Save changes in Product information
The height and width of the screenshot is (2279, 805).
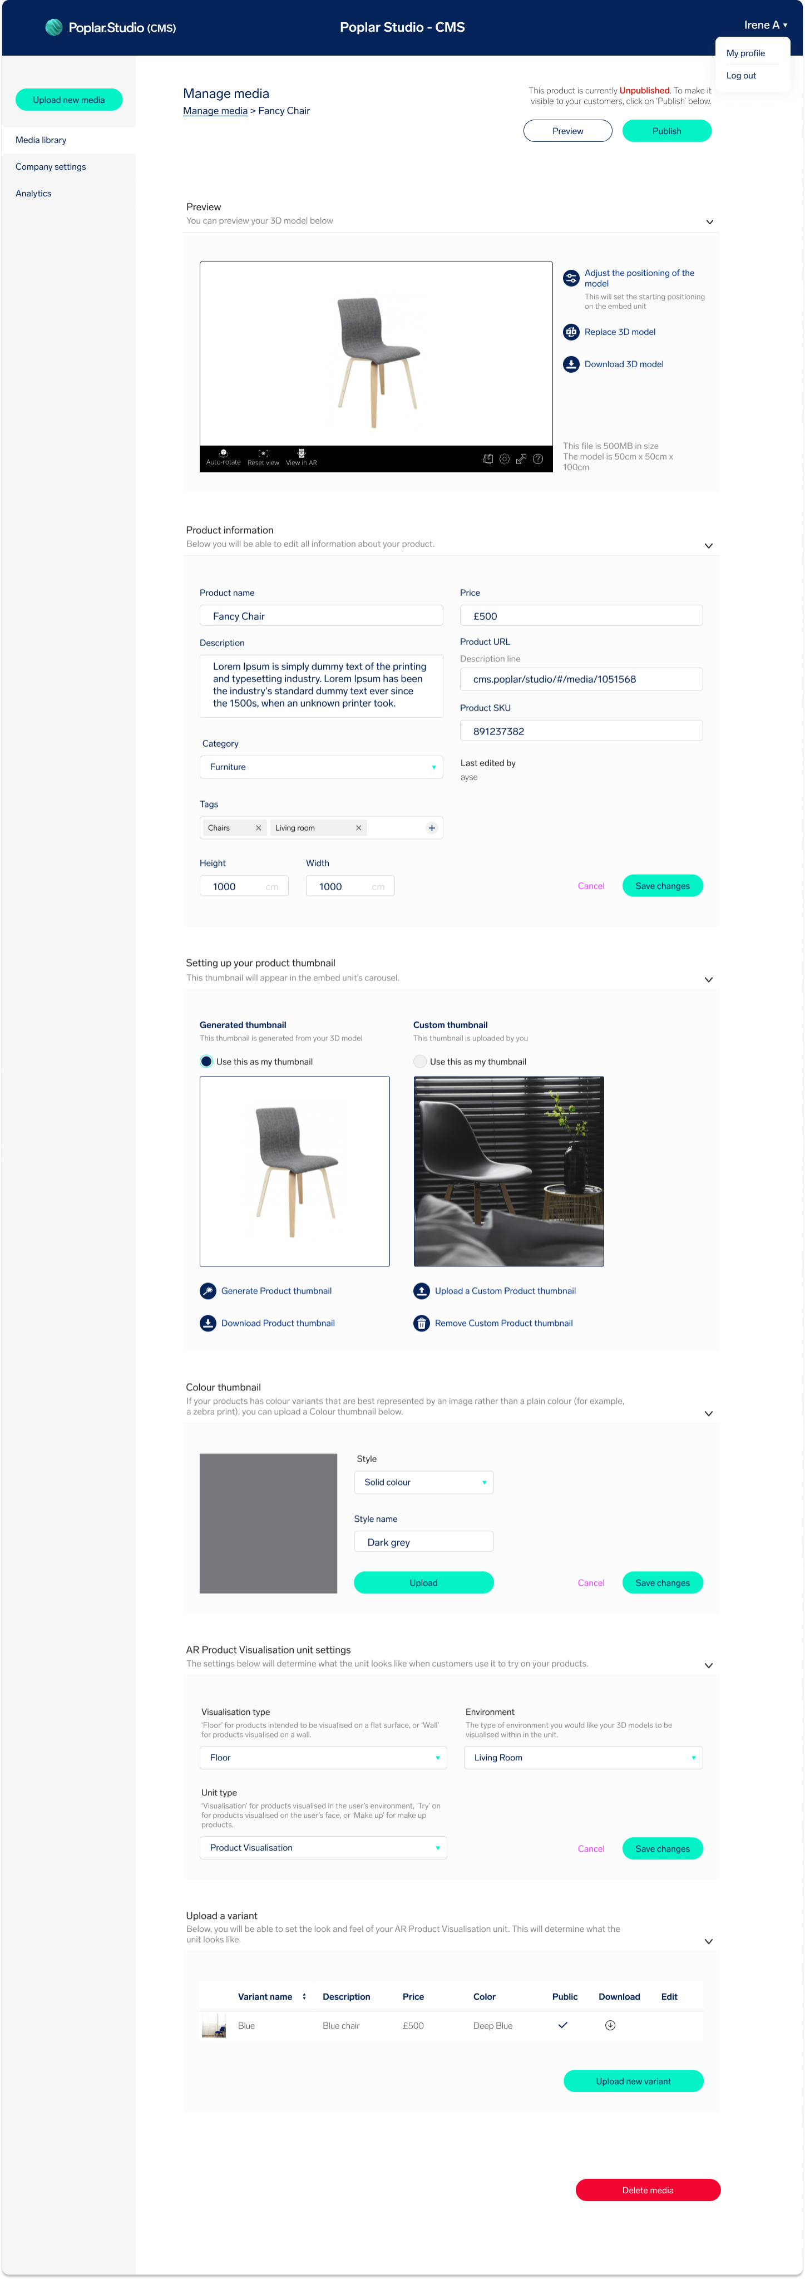(663, 886)
